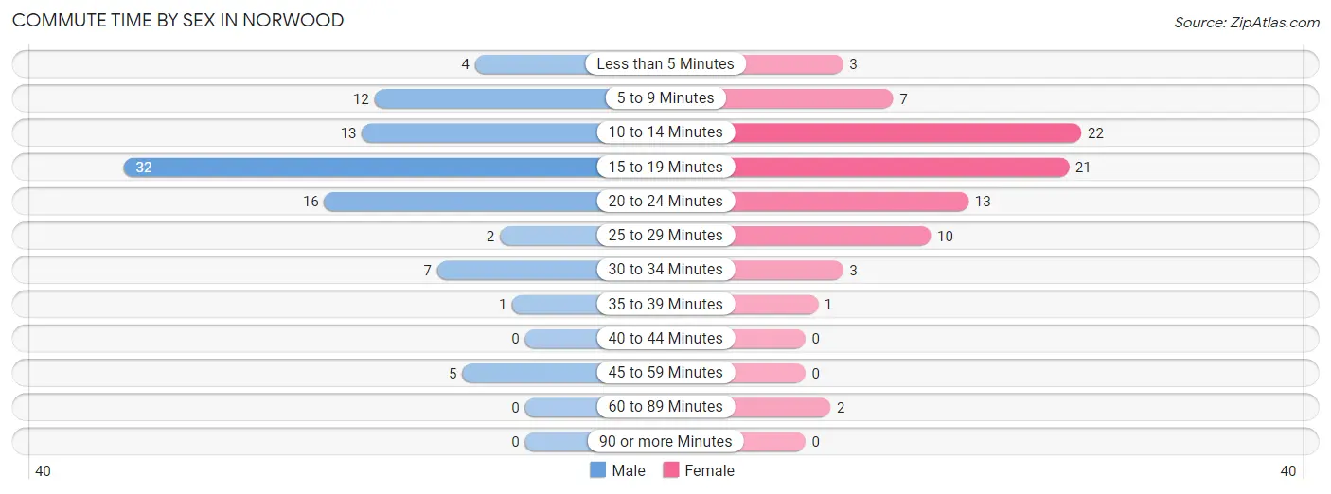Select the 40 to 44 Minutes label
1331x494 pixels.
(x=665, y=339)
